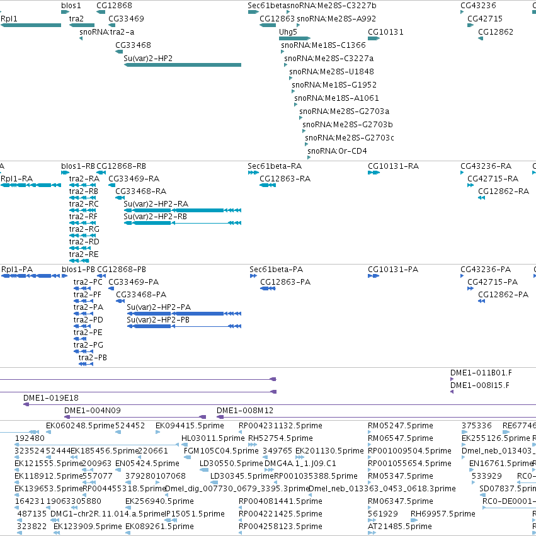Click the snoRNA:Me28S-A992 label

[x=336, y=19]
